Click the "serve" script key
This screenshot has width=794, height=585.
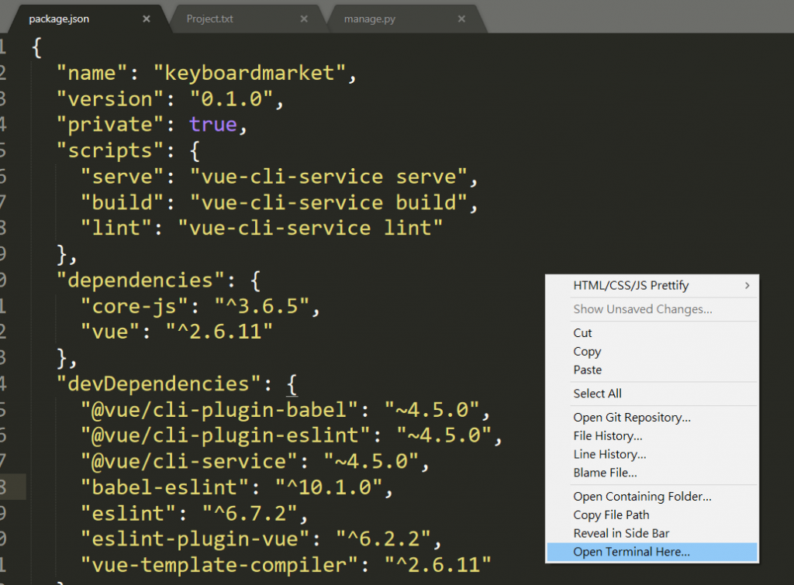tap(122, 177)
